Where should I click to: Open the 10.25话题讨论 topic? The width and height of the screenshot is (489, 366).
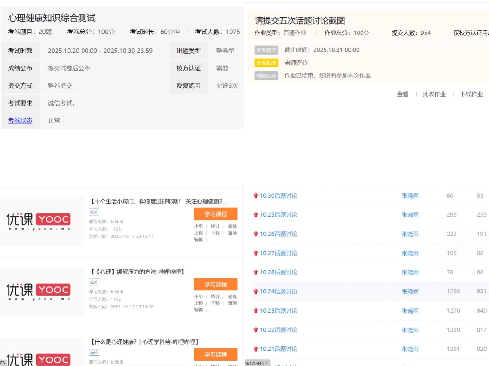coord(278,215)
